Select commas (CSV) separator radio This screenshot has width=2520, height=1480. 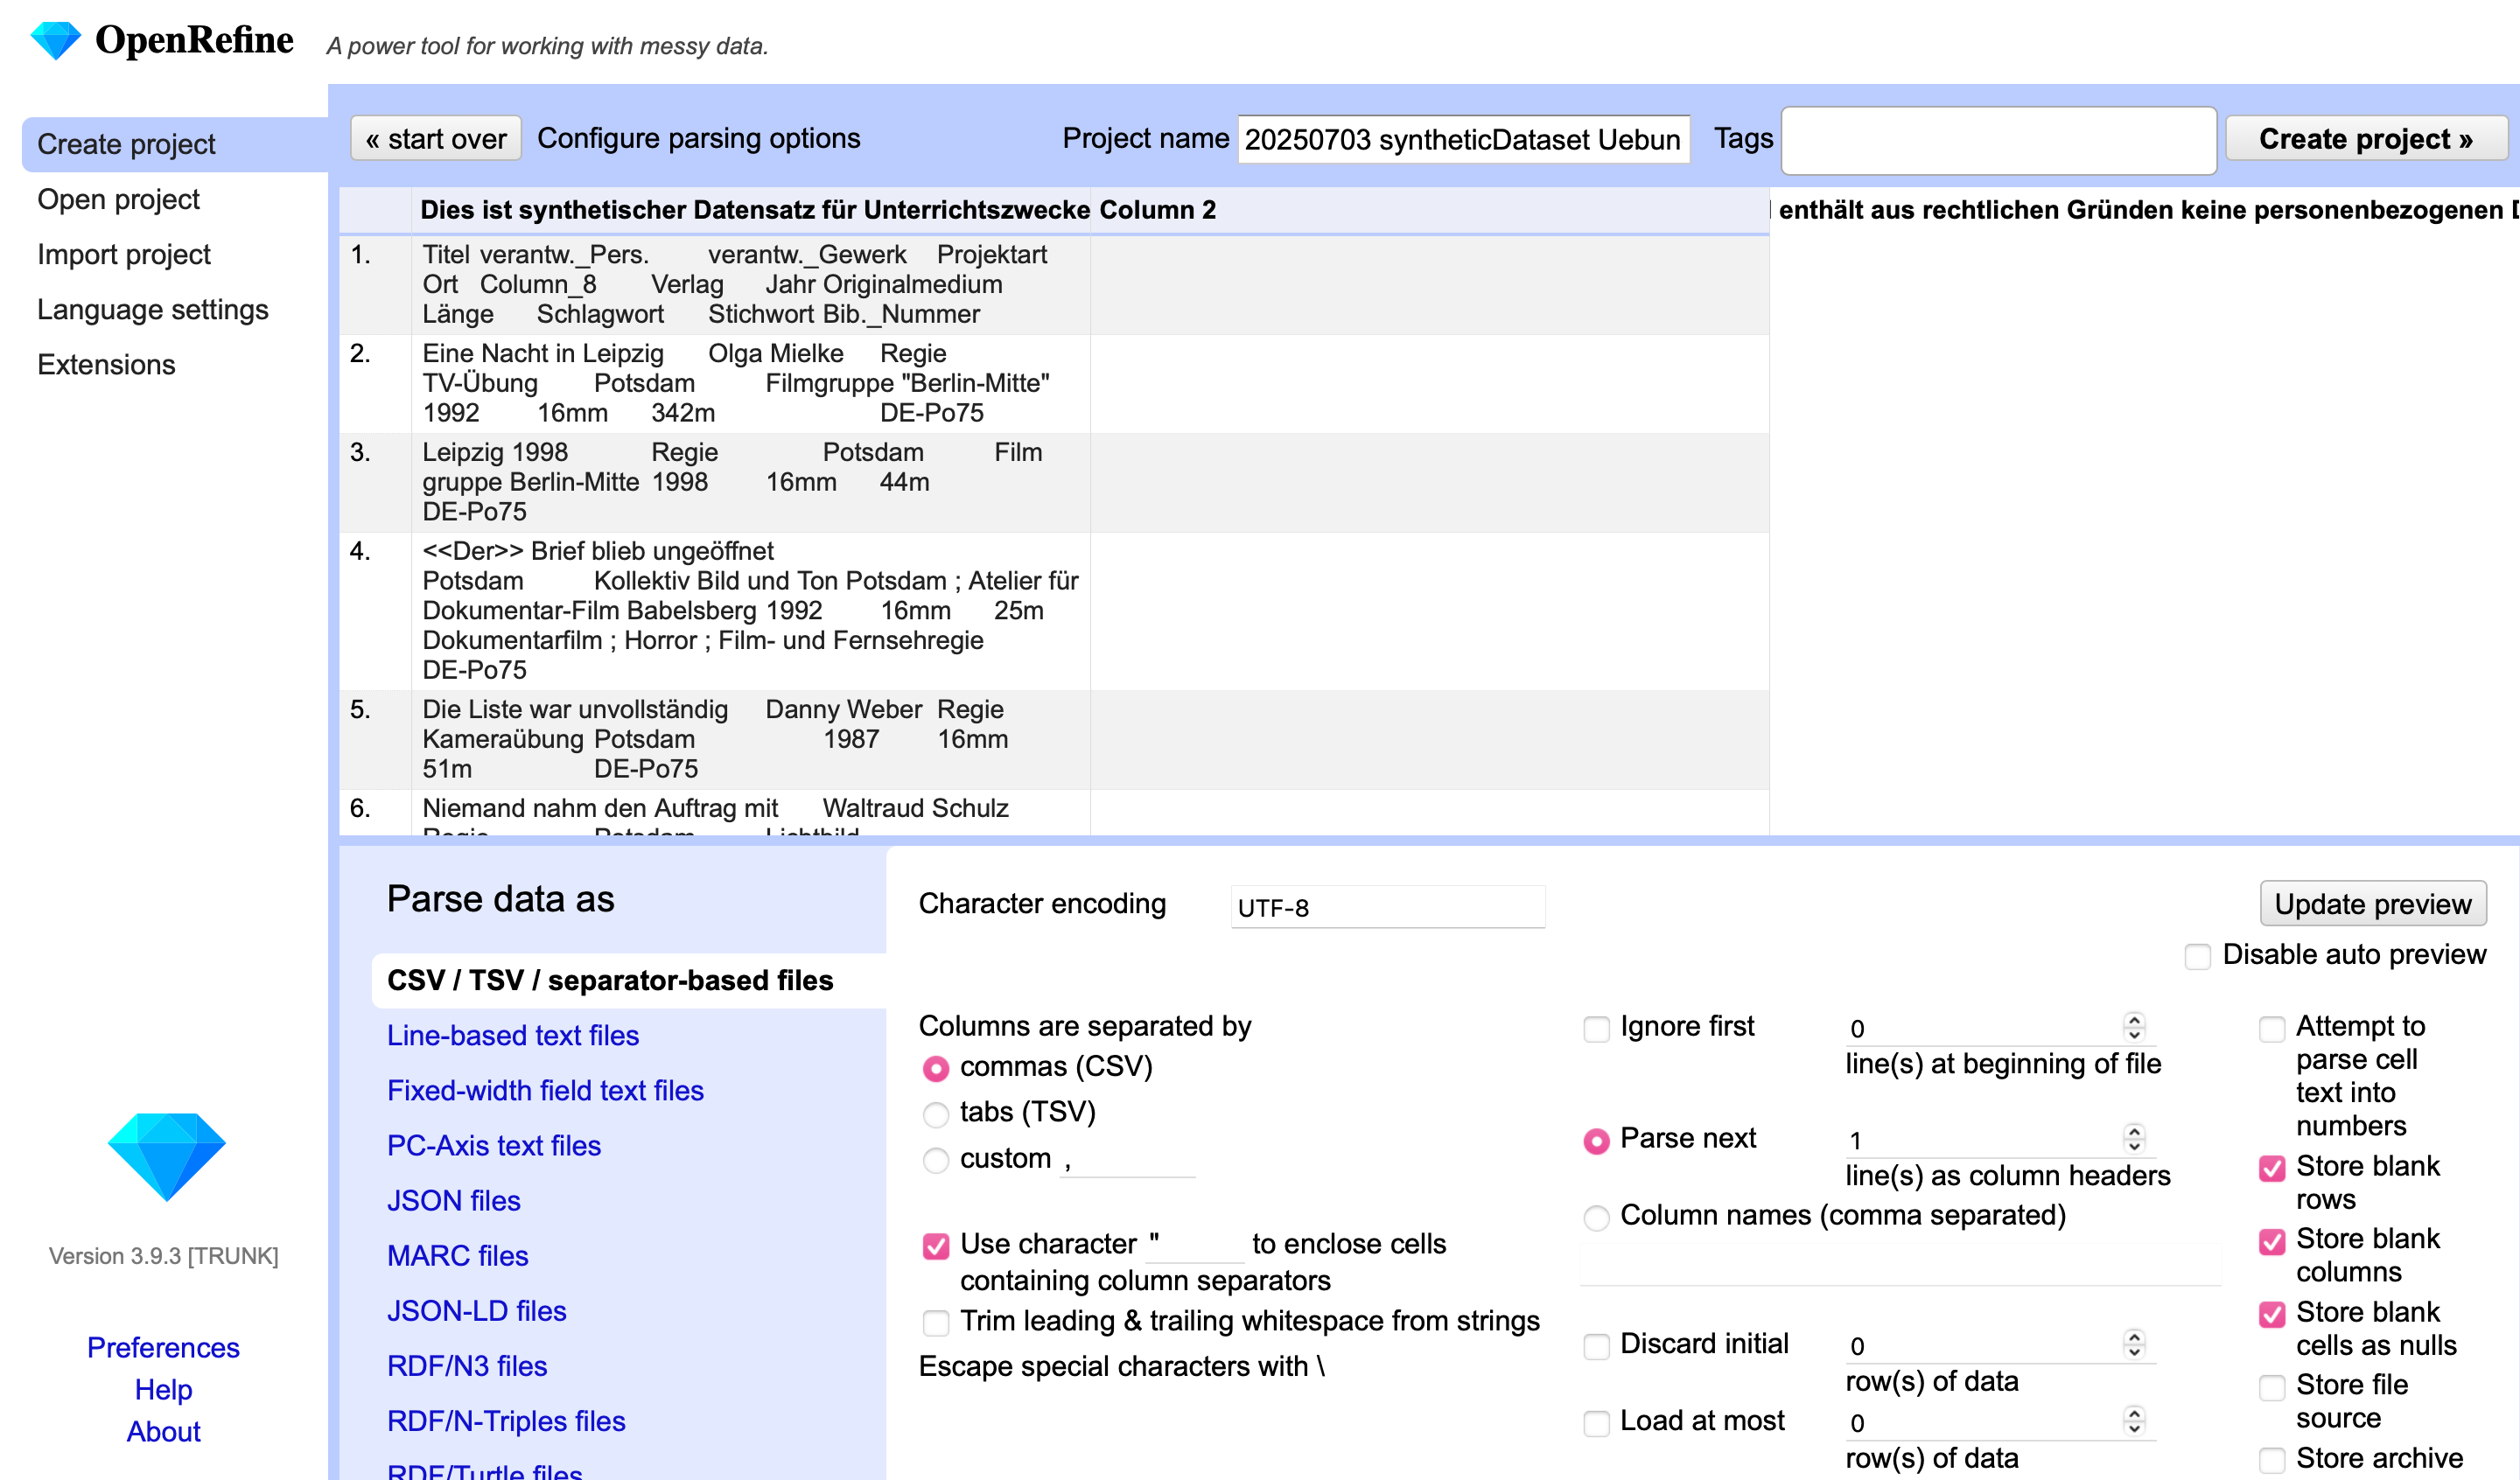(936, 1068)
